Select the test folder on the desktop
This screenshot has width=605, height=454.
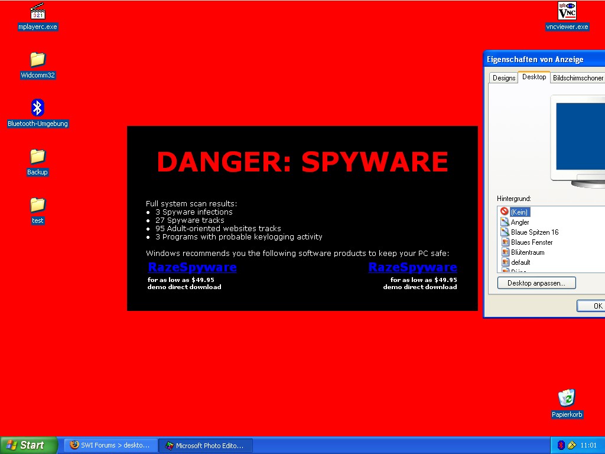coord(37,210)
